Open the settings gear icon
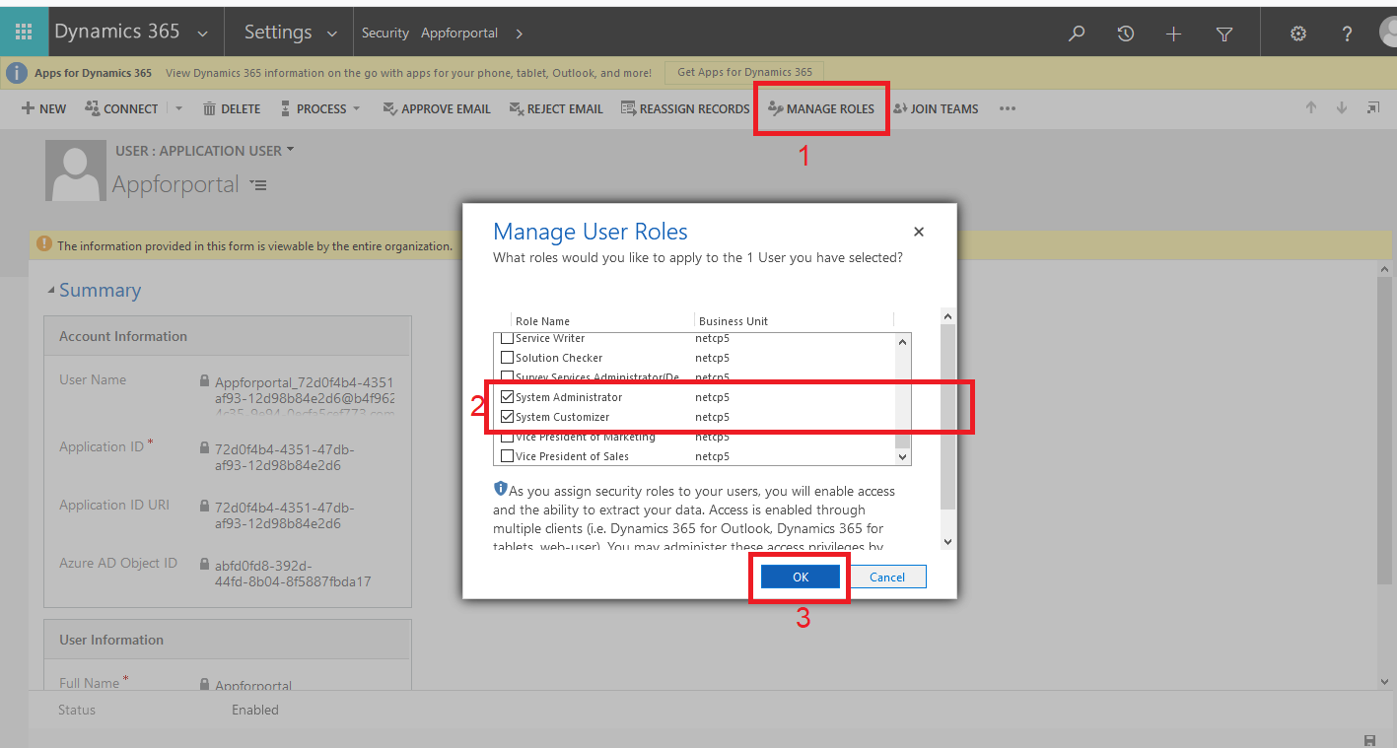The height and width of the screenshot is (748, 1397). 1298,34
